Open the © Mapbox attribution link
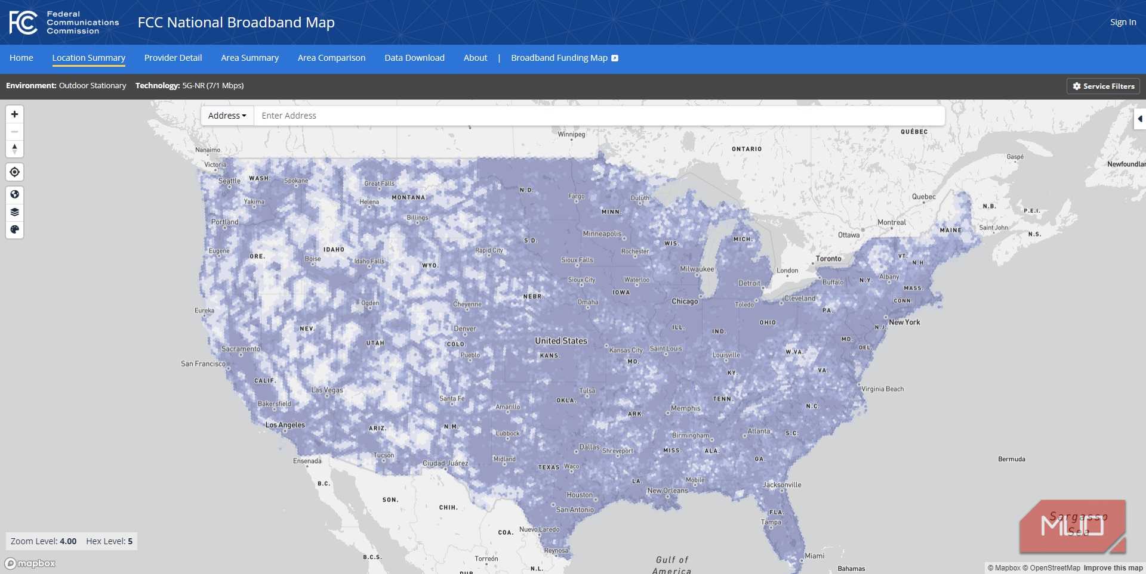 (x=1004, y=568)
